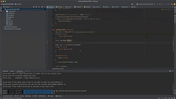The height and width of the screenshot is (99, 176).
Task: Open TODO tool window button
Action: pyautogui.click(x=35, y=96)
